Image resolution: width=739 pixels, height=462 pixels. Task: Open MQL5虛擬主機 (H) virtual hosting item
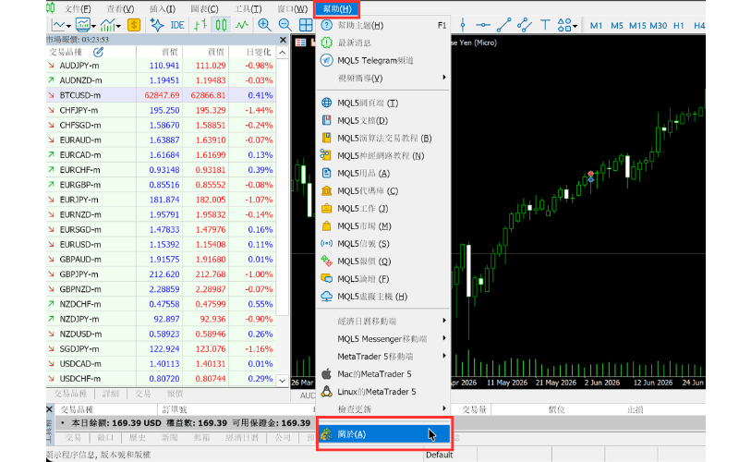[x=382, y=297]
